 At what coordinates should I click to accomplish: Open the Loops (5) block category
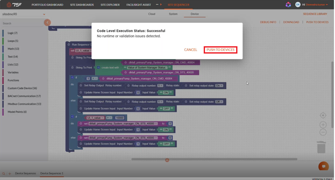pyautogui.click(x=13, y=41)
